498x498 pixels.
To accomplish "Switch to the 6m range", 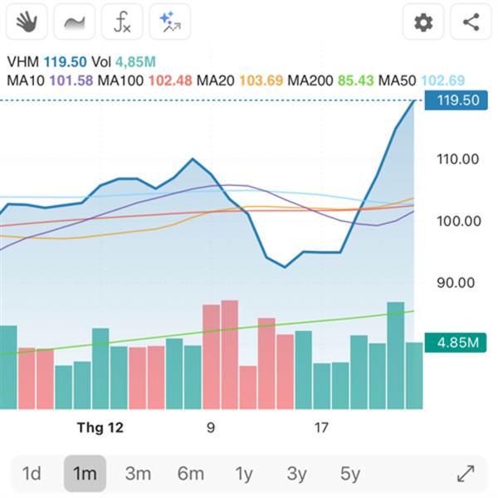I will tap(190, 474).
